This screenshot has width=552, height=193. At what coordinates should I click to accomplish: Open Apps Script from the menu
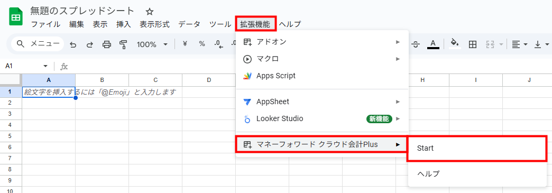[322, 76]
